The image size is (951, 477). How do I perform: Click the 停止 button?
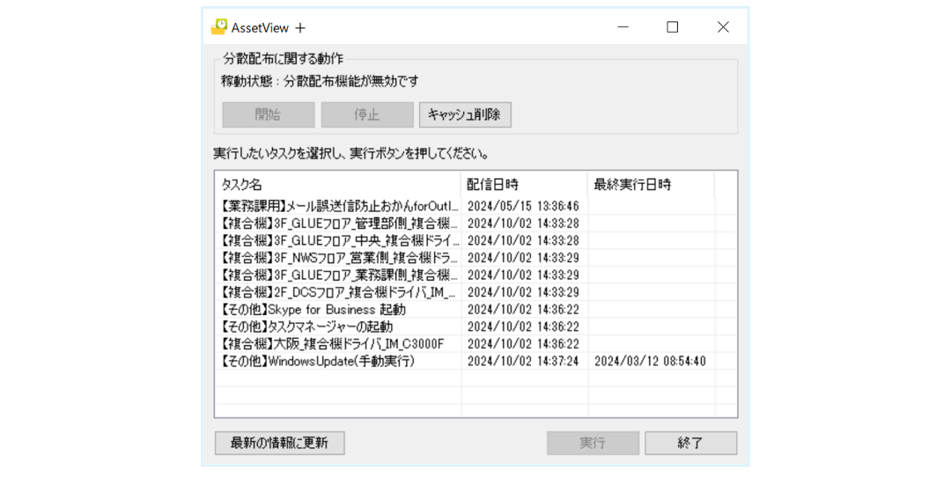367,114
